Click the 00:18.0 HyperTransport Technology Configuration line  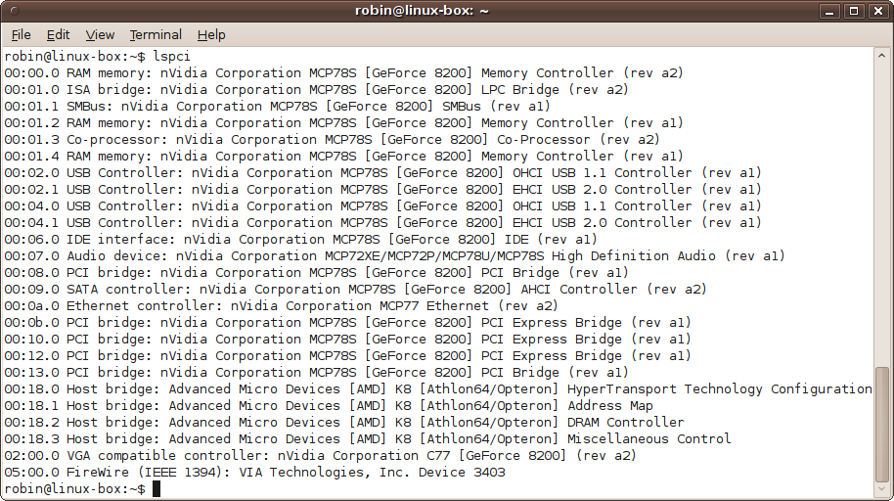[438, 389]
